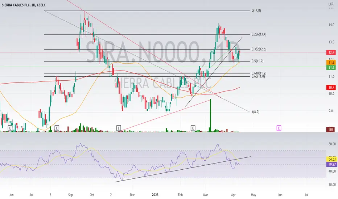Select the orange 11.8 moving average label
The width and height of the screenshot is (338, 199).
click(x=331, y=63)
